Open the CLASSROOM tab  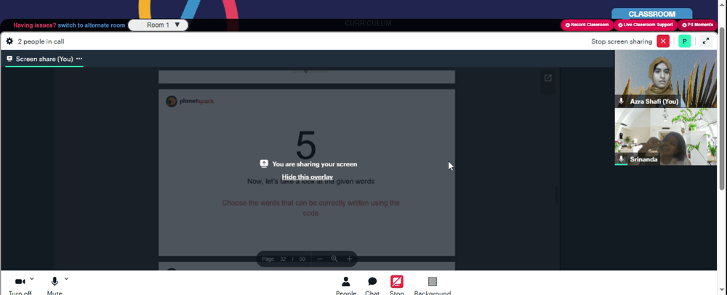652,14
